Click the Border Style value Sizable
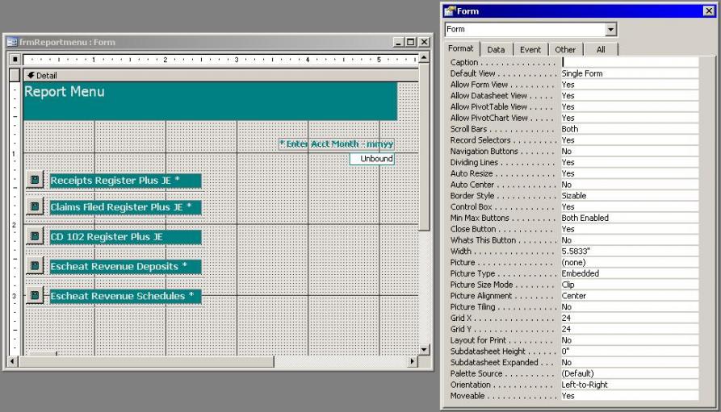 click(x=630, y=196)
